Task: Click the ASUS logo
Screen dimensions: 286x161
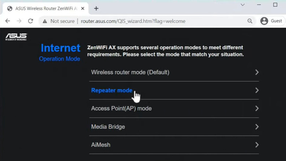Action: (16, 36)
